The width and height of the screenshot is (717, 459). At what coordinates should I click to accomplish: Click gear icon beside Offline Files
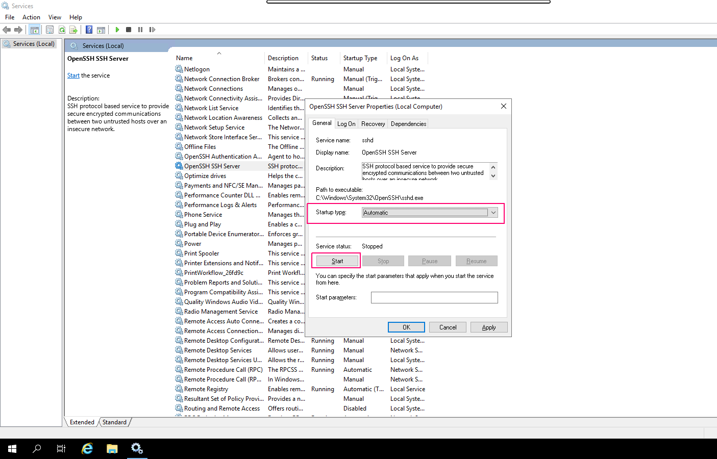click(x=179, y=146)
